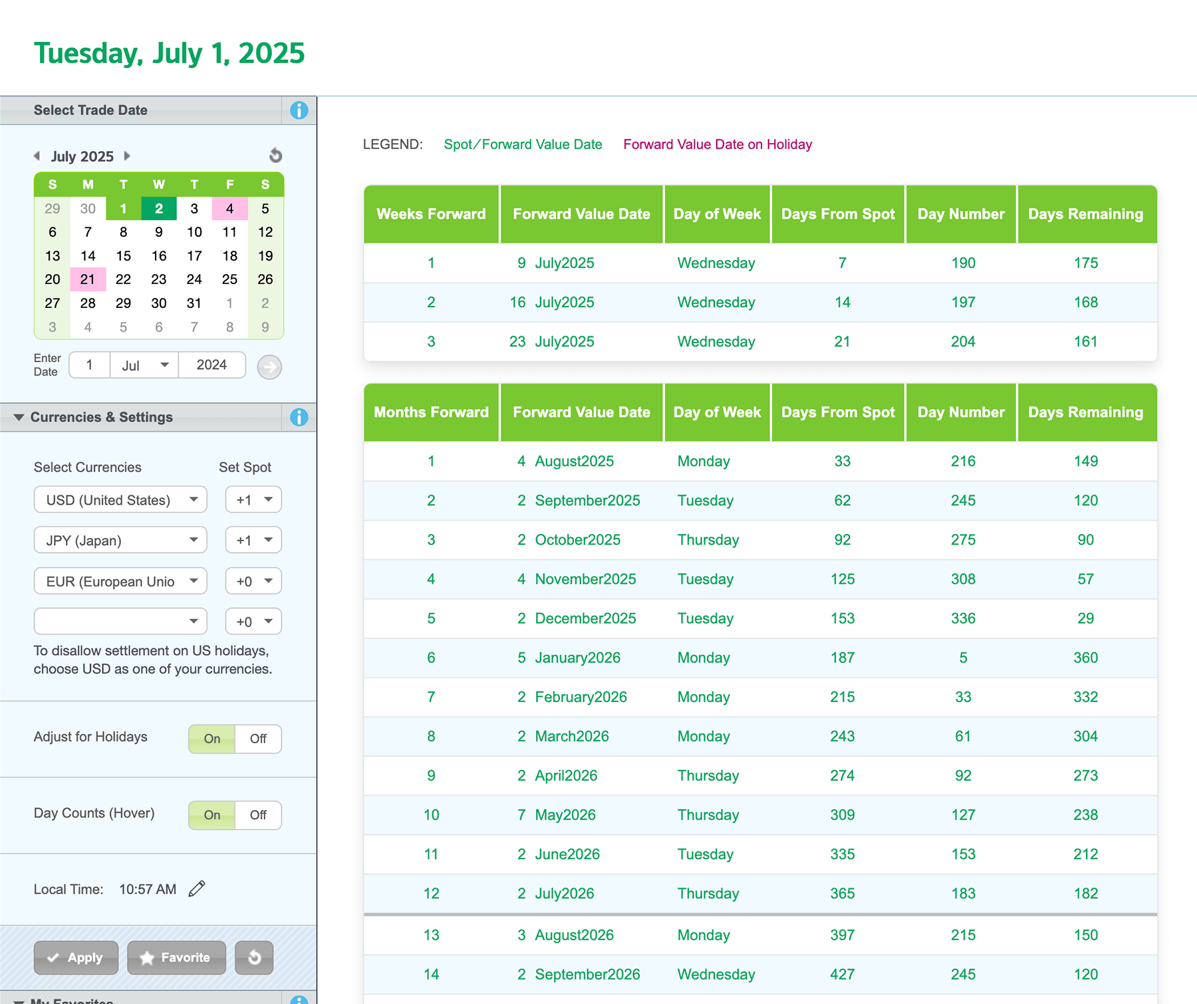
Task: Turn Adjust for Holidays On
Action: point(212,739)
